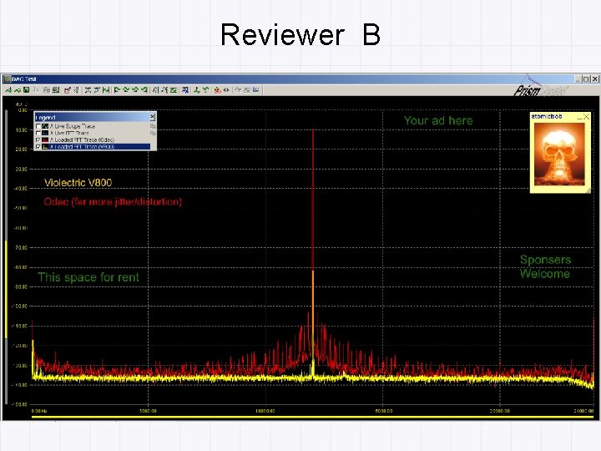Click the red Odac trace color swatch
The height and width of the screenshot is (451, 601).
(x=45, y=140)
